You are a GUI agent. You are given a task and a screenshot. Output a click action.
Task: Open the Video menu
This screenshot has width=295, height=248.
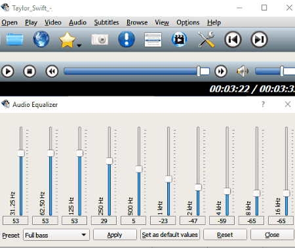point(53,22)
